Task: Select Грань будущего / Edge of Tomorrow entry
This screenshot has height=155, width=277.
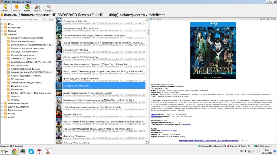Action: (x=101, y=79)
